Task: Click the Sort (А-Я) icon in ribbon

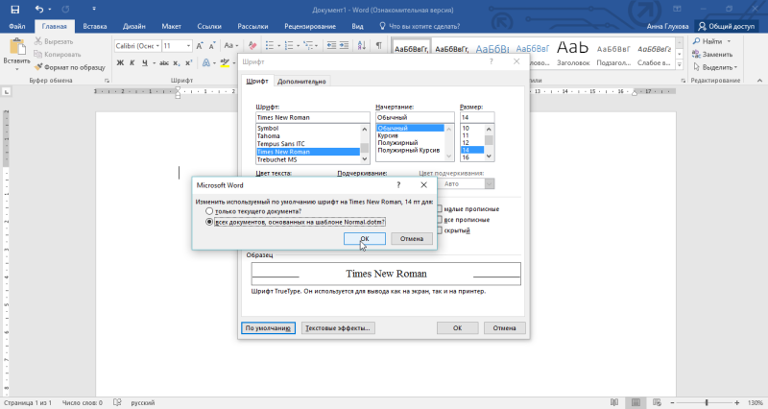Action: (360, 45)
